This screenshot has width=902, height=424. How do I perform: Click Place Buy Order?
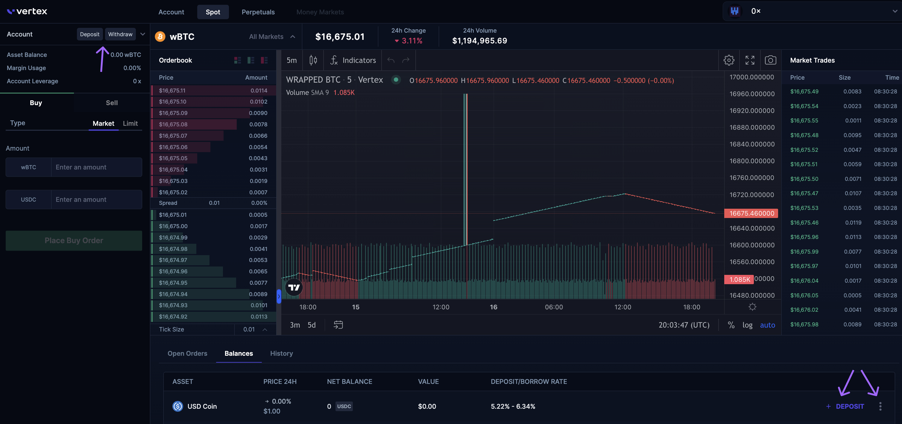(x=74, y=240)
